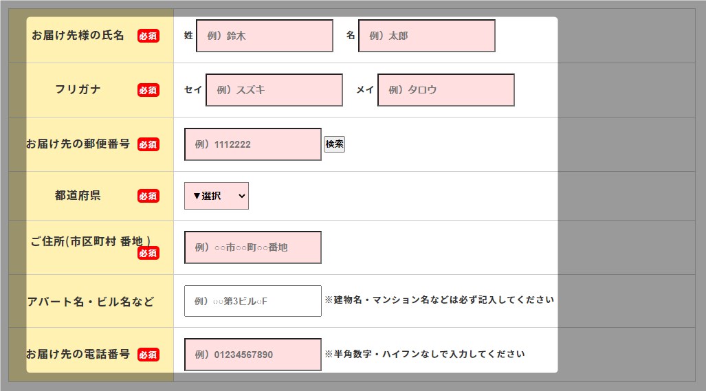This screenshot has width=706, height=391.
Task: Click the お届け先様の氏名 label
Action: [x=78, y=35]
